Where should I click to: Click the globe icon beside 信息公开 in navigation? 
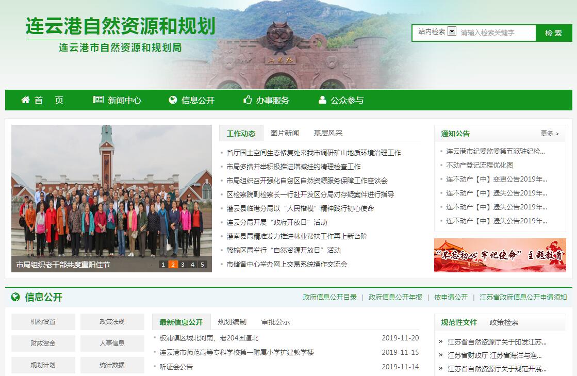pyautogui.click(x=173, y=100)
